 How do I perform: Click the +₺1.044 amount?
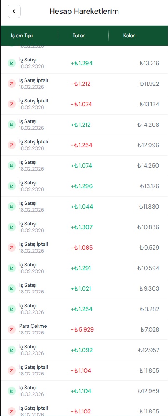click(82, 207)
